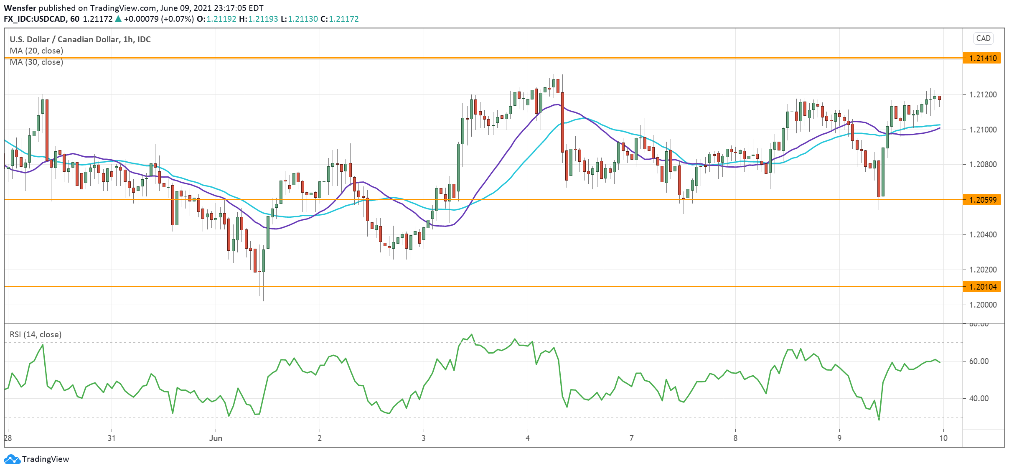
Task: Click the TradingView cloud logo icon
Action: [12, 459]
